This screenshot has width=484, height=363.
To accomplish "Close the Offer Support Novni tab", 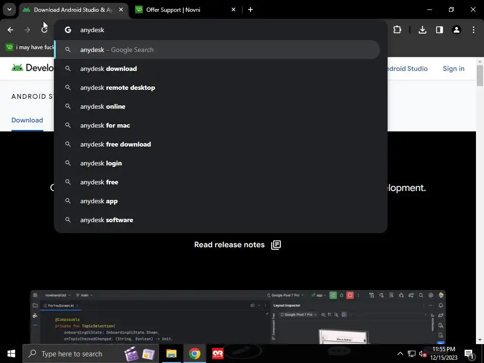I will (x=233, y=9).
